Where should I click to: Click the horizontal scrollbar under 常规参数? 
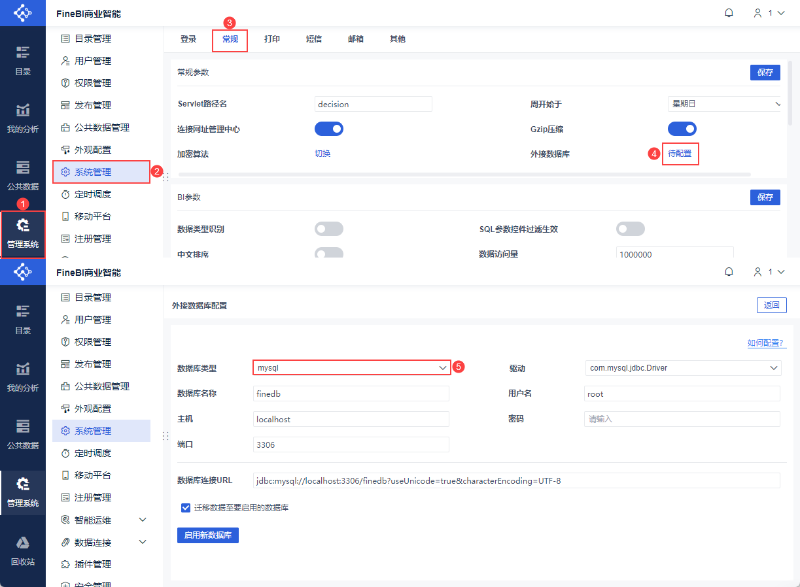(x=464, y=175)
